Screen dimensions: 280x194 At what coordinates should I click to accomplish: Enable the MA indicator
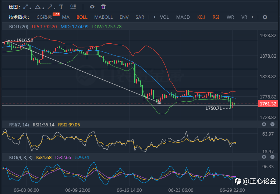65,17
